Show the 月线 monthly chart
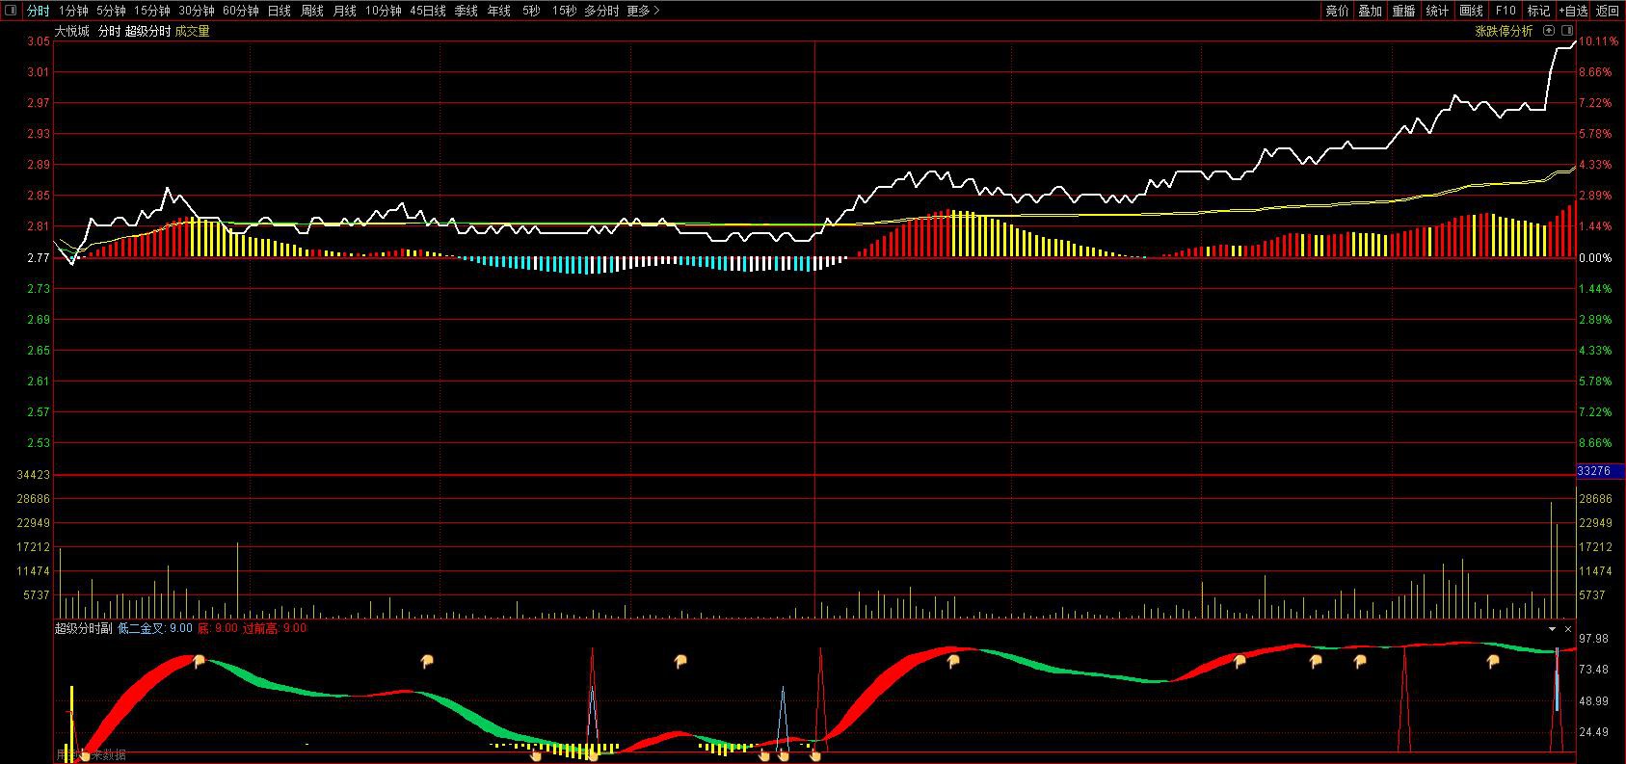Screen dimensions: 1626x764 [x=345, y=11]
